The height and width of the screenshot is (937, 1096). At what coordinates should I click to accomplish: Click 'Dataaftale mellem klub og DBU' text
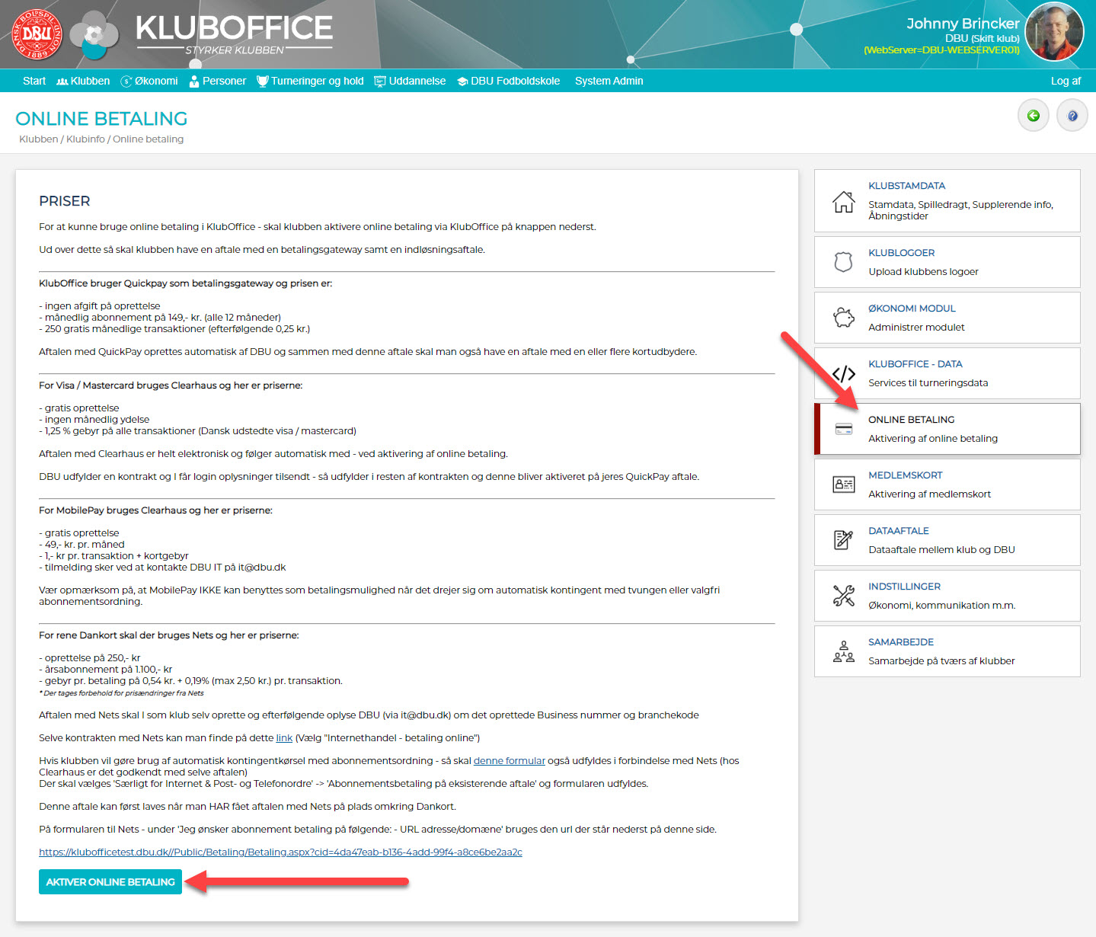click(941, 549)
